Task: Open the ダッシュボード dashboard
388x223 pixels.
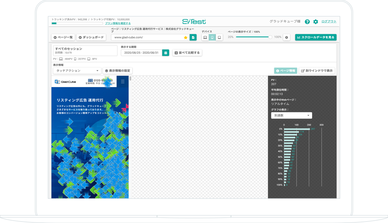Action: point(91,37)
